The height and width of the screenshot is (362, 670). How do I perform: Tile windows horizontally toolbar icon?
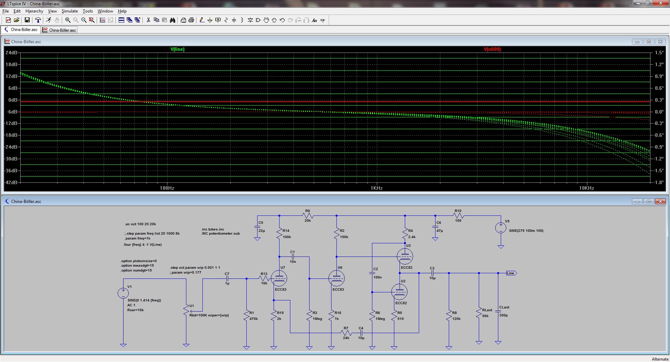pyautogui.click(x=121, y=20)
